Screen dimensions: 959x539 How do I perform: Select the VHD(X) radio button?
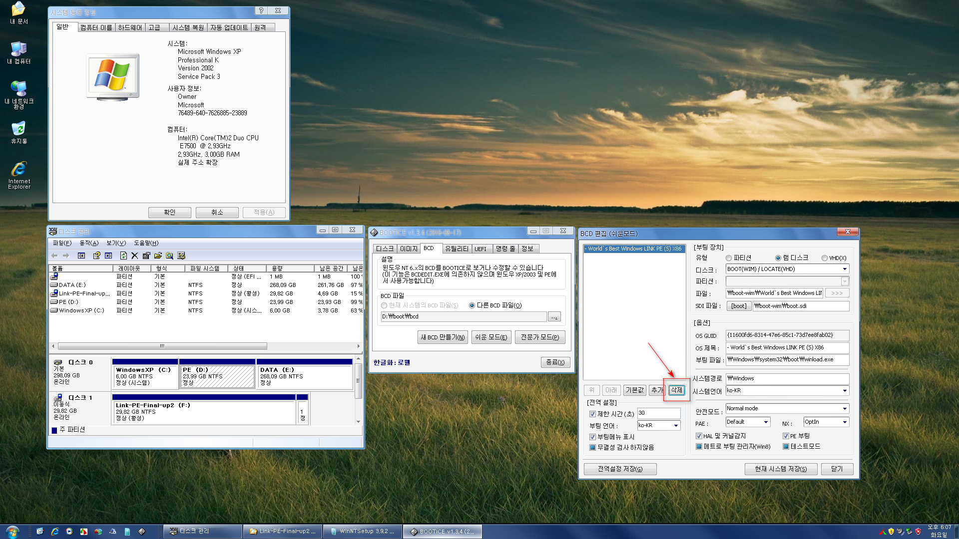point(825,258)
